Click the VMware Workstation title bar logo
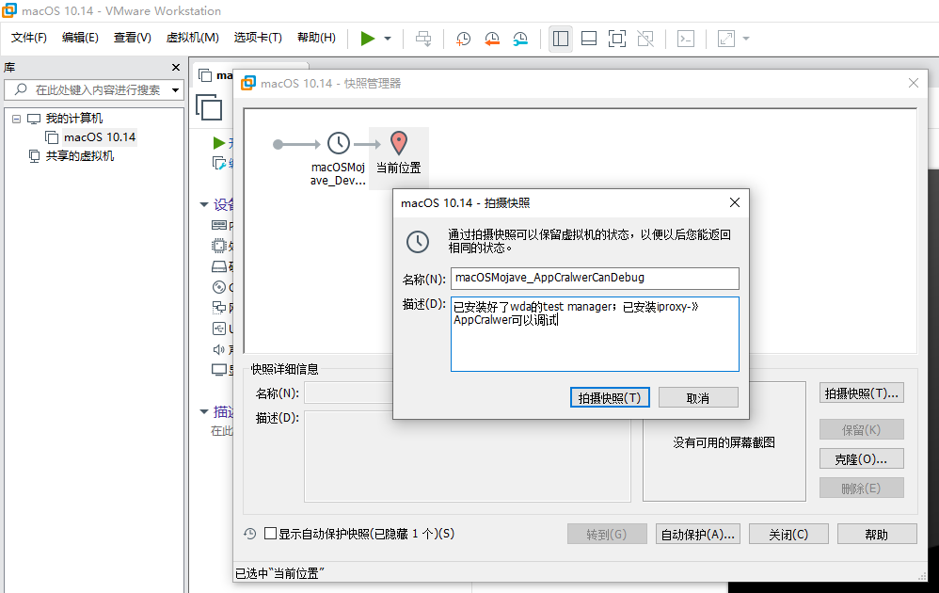Screen dimensions: 939x593 [x=9, y=10]
